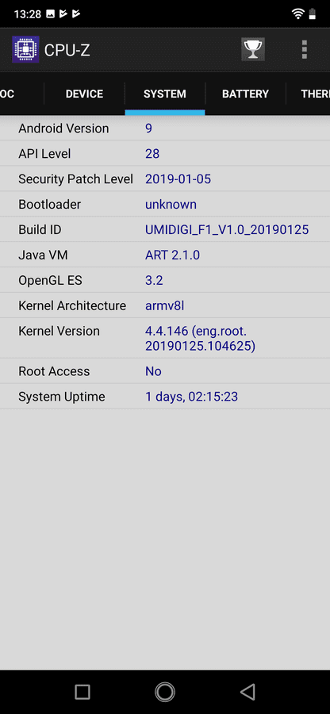Tap the System Uptime value
330x714 pixels.
[x=192, y=397]
